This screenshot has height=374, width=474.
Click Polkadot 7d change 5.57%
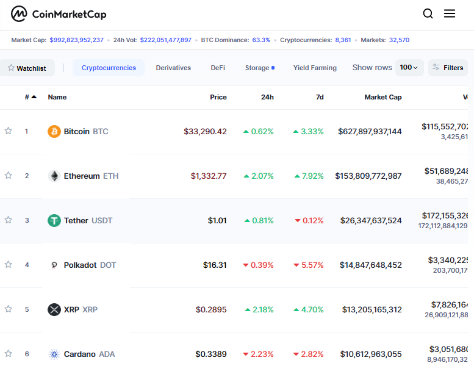[x=309, y=265]
